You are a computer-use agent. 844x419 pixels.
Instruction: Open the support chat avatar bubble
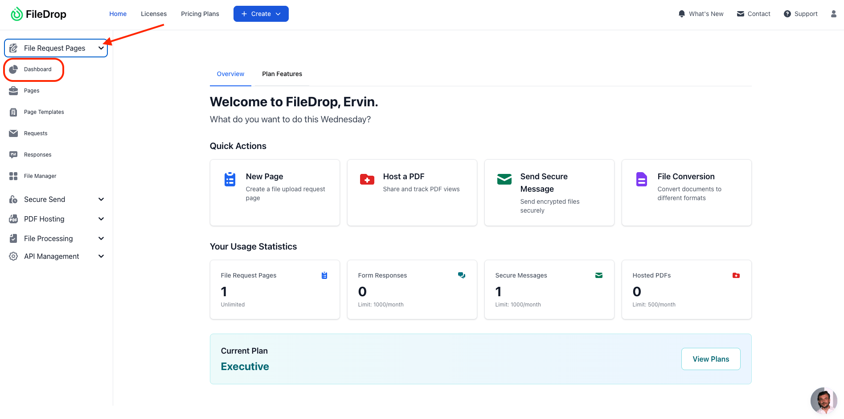coord(823,400)
